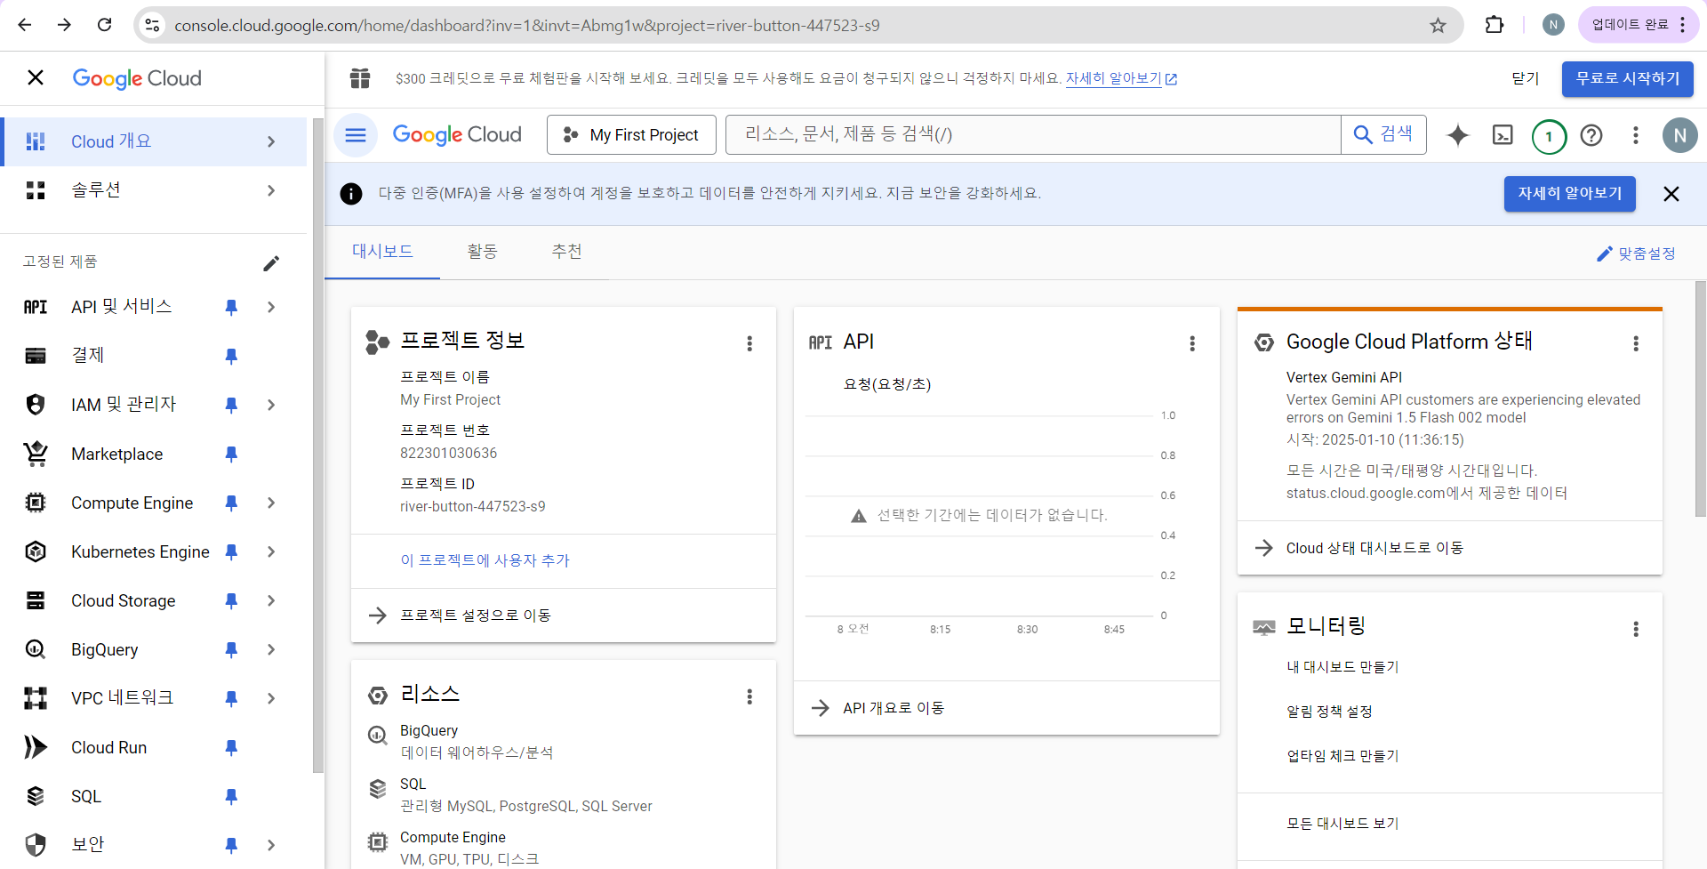Click the sidebar vertical scrollbar
1707x869 pixels.
coord(318,445)
